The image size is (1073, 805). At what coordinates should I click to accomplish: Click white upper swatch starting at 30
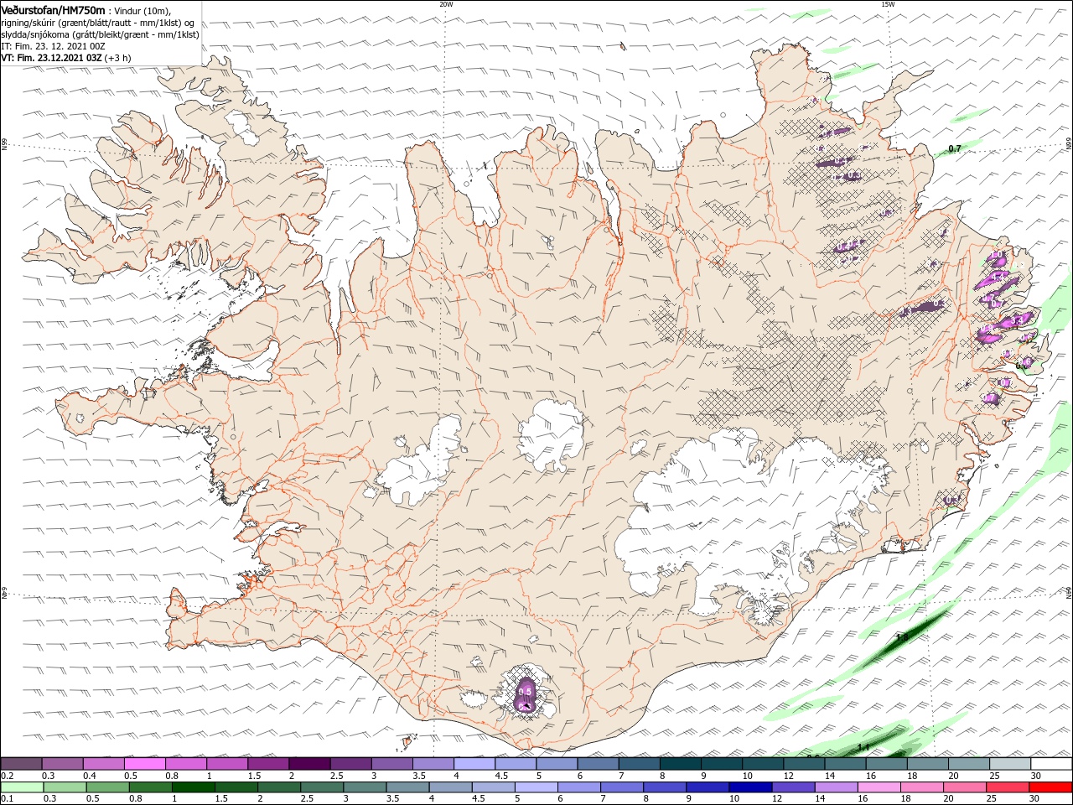[1051, 763]
